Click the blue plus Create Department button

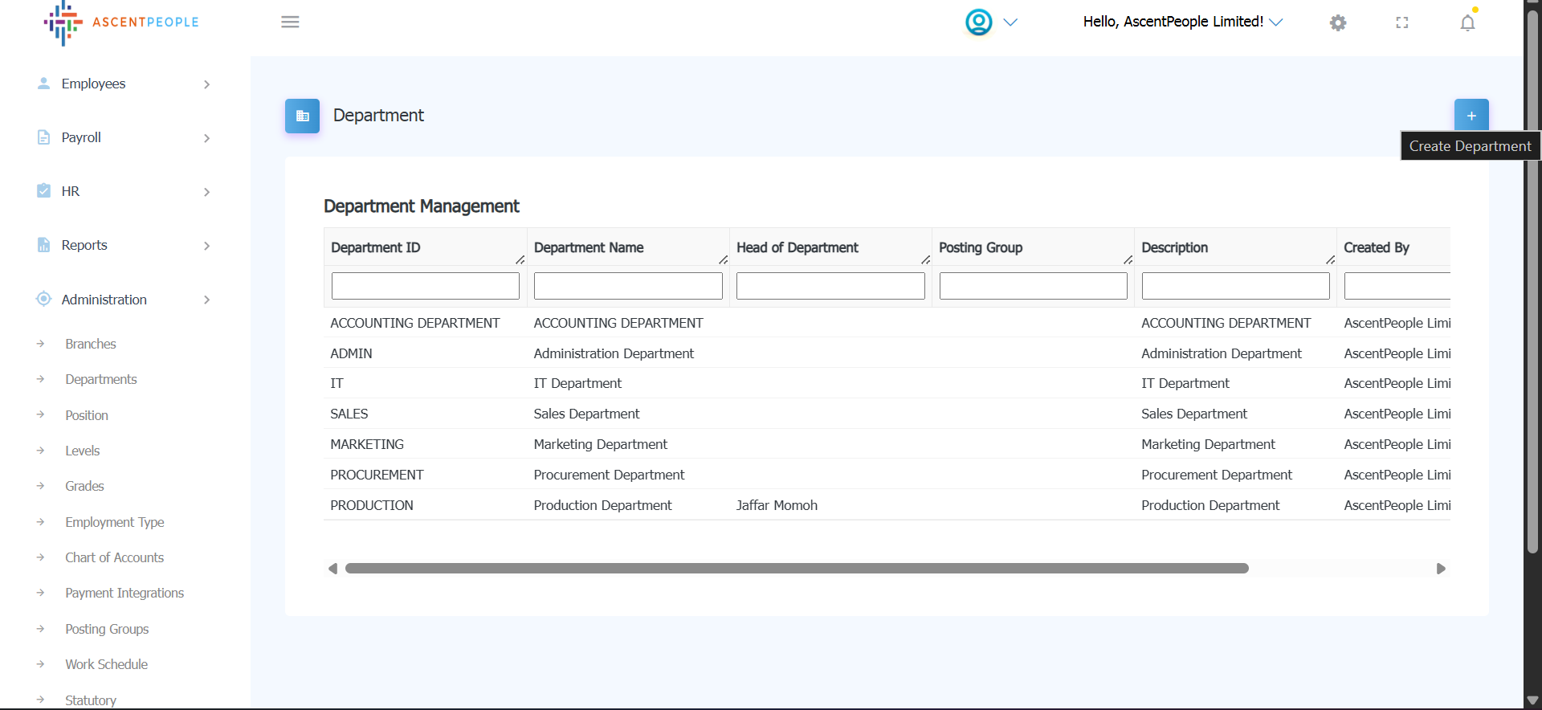[1471, 116]
